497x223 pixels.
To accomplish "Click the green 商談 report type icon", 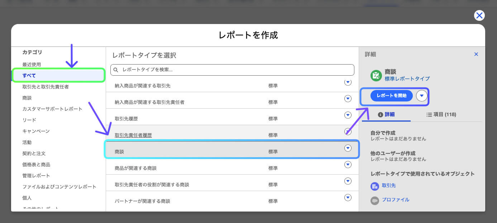I will point(376,75).
